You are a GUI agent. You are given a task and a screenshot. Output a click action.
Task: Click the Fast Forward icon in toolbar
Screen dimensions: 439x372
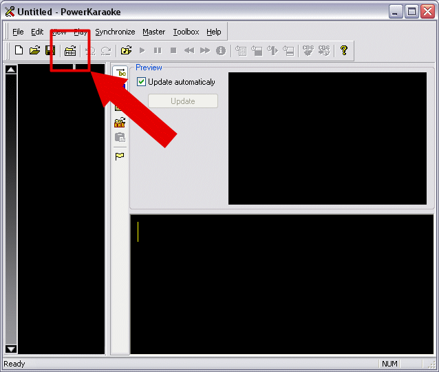(x=205, y=50)
